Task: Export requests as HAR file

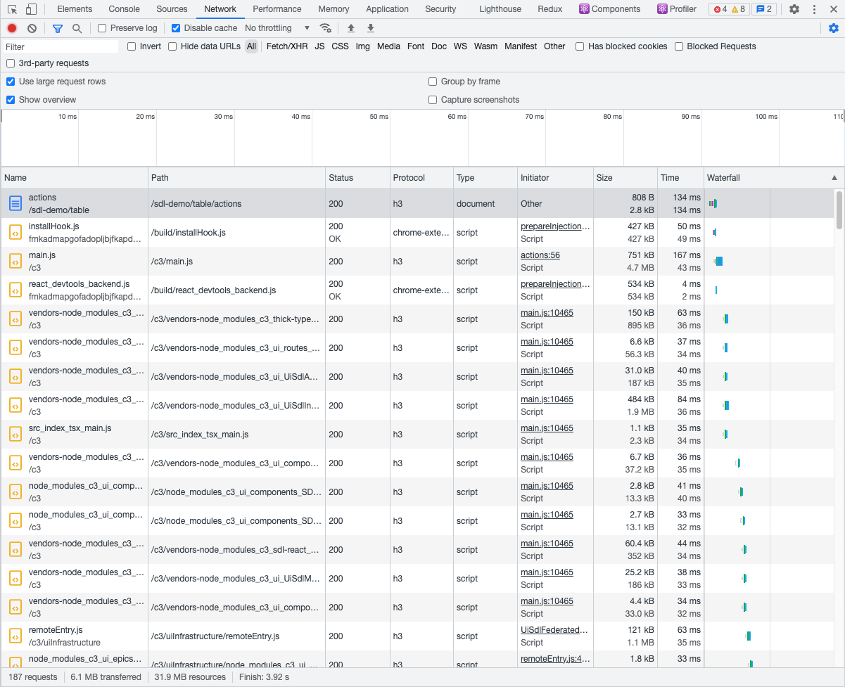Action: coord(370,28)
